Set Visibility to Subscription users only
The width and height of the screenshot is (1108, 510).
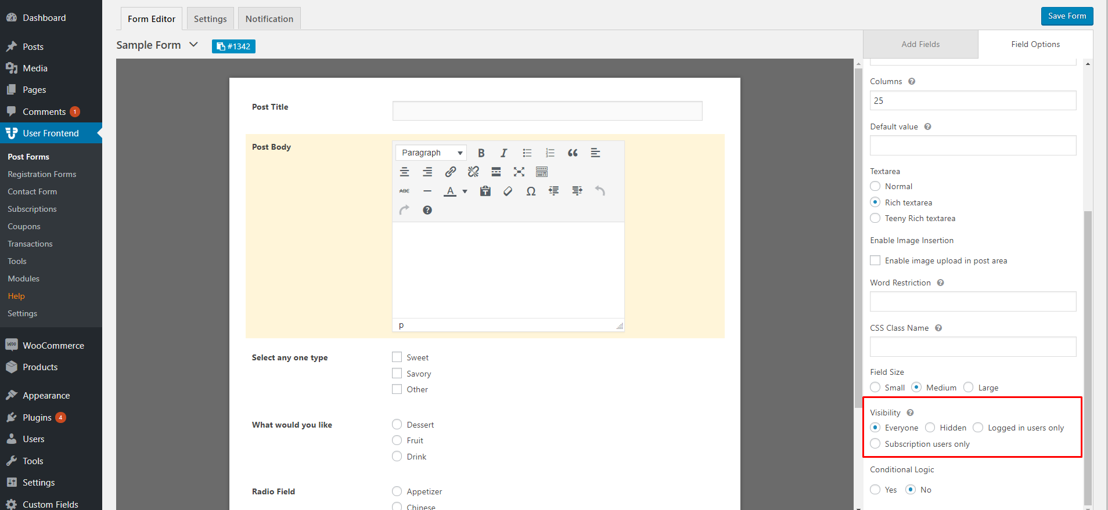[875, 444]
